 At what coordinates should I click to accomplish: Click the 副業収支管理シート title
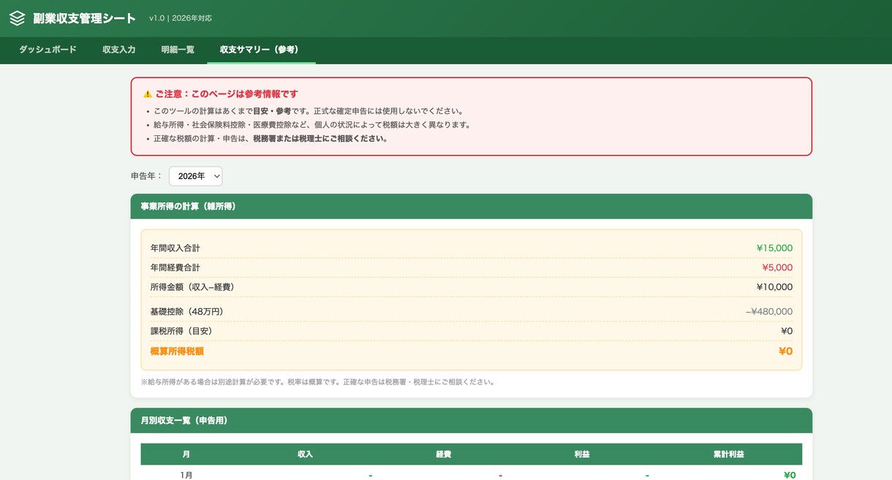click(x=84, y=18)
